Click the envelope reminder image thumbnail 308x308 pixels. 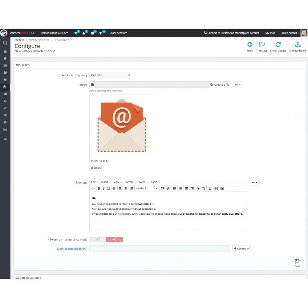pyautogui.click(x=122, y=127)
